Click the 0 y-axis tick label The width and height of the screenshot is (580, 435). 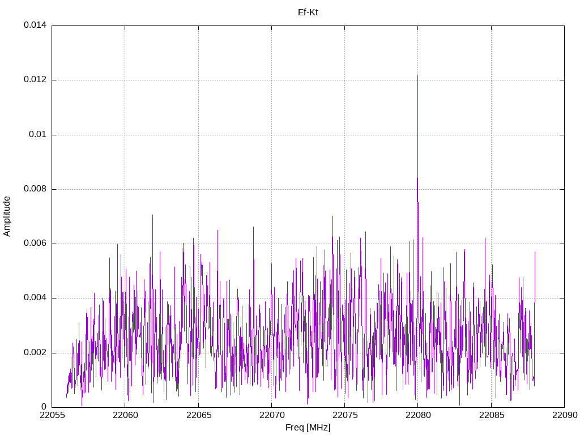pyautogui.click(x=44, y=407)
